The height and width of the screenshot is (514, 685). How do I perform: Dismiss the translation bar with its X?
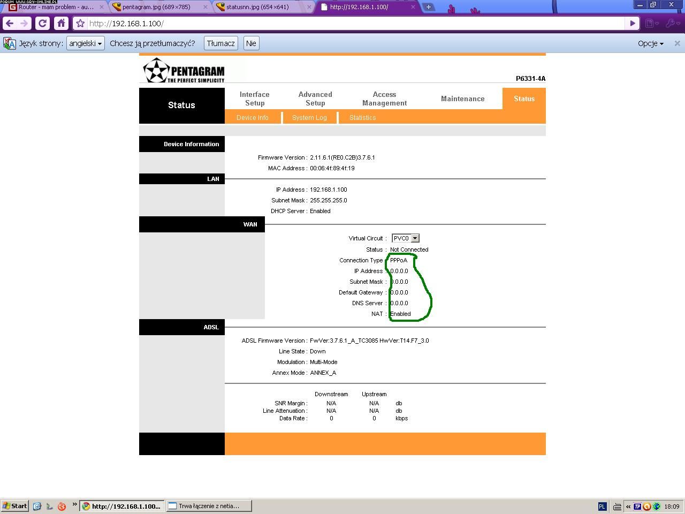click(677, 43)
